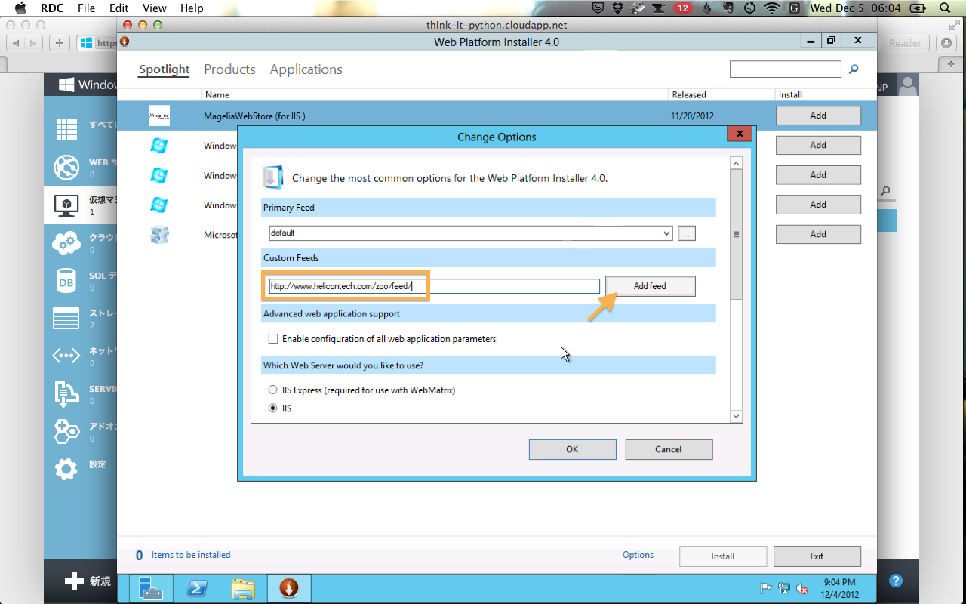Enable configuration of all web application parameters
This screenshot has width=966, height=604.
coord(273,339)
